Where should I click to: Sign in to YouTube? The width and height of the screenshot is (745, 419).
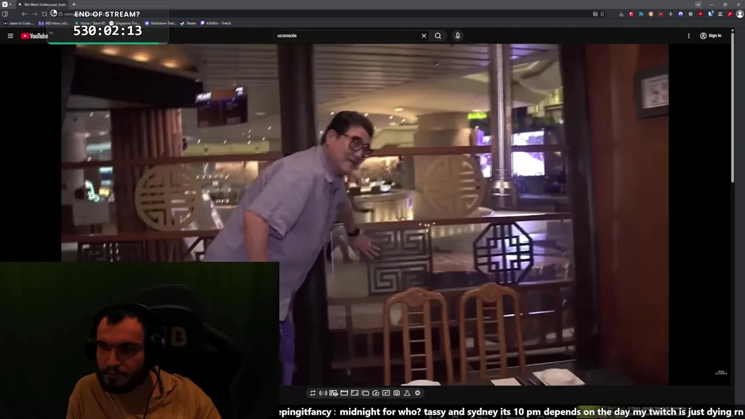tap(711, 35)
